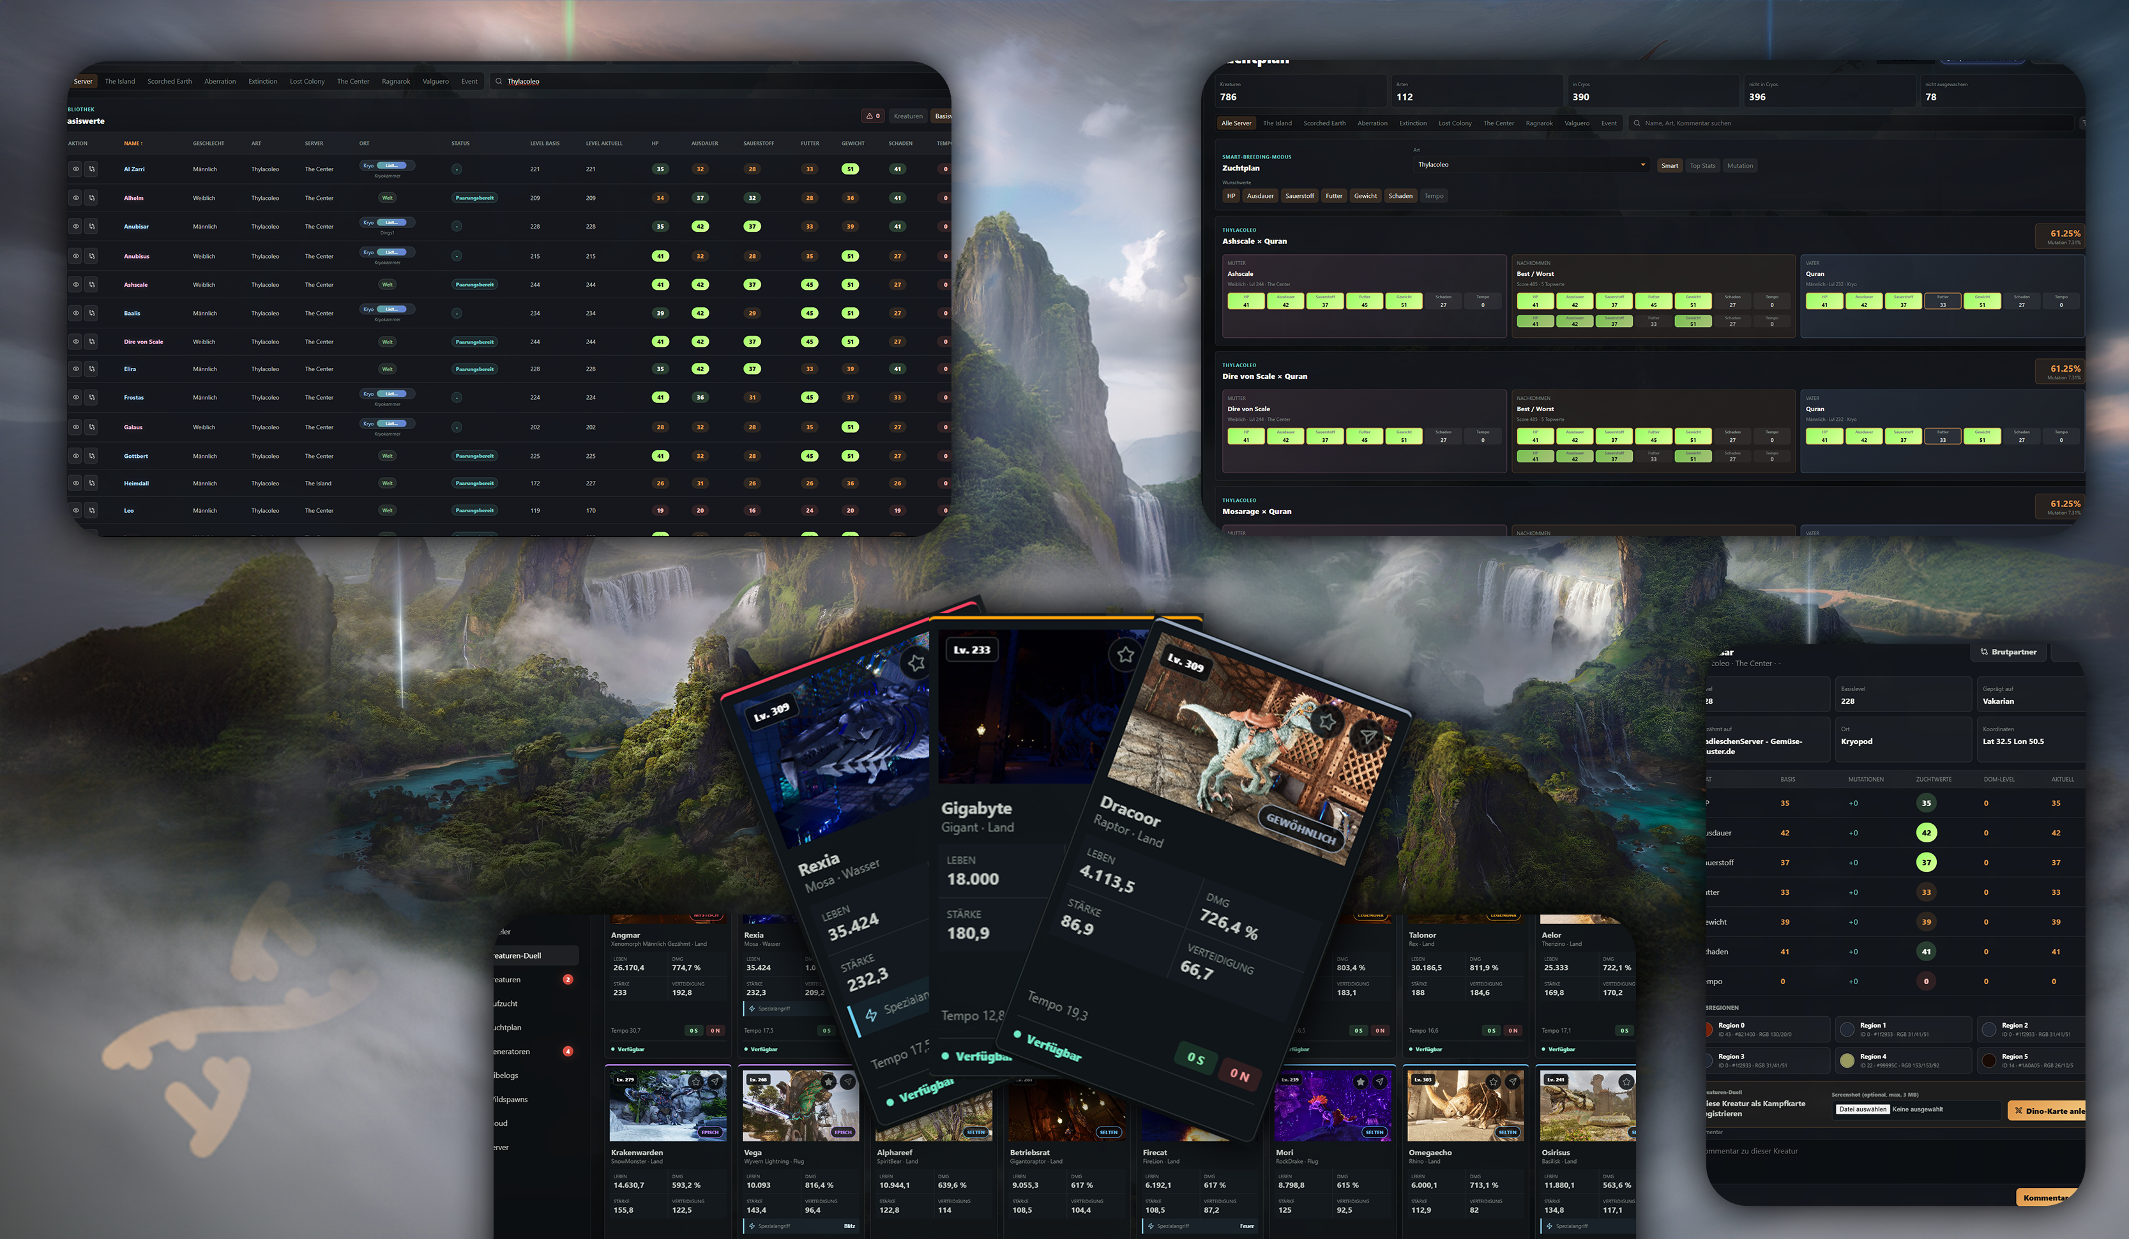Click breeding pair icon in Gottbert row
The height and width of the screenshot is (1239, 2129).
pos(91,455)
